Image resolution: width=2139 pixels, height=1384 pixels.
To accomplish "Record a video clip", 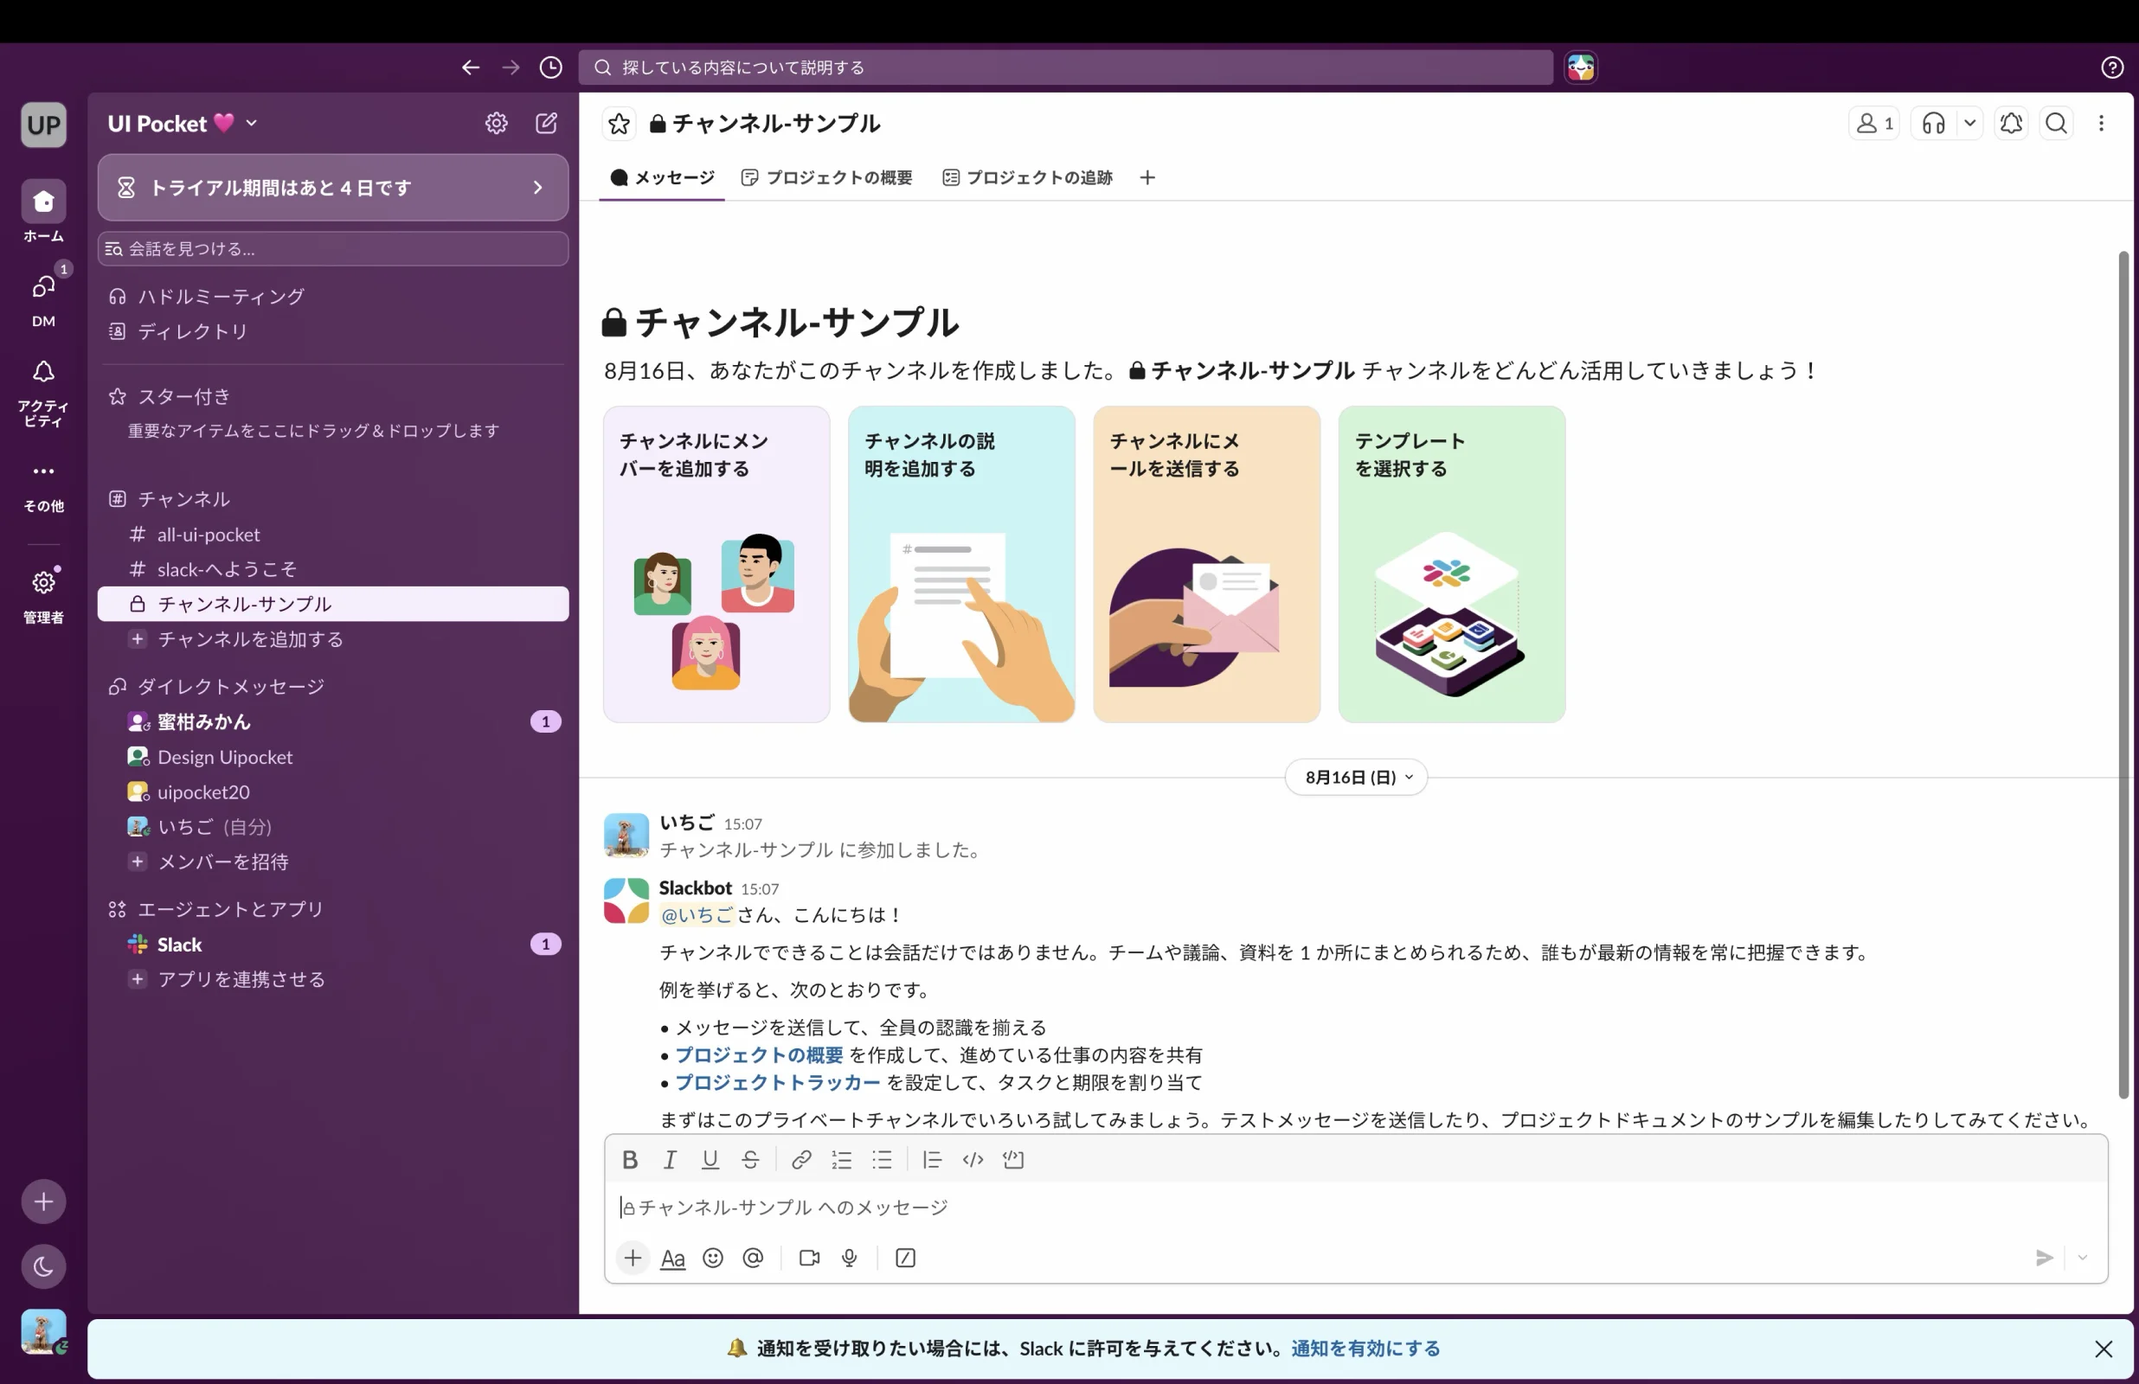I will 809,1258.
